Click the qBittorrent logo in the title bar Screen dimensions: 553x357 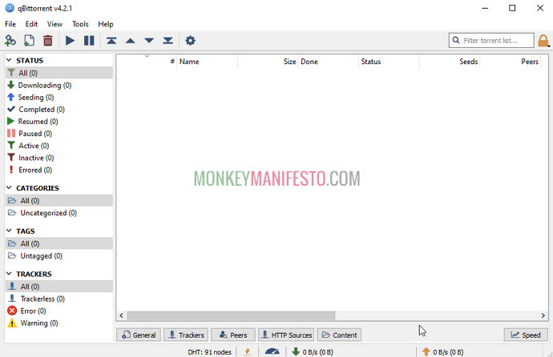pos(10,8)
